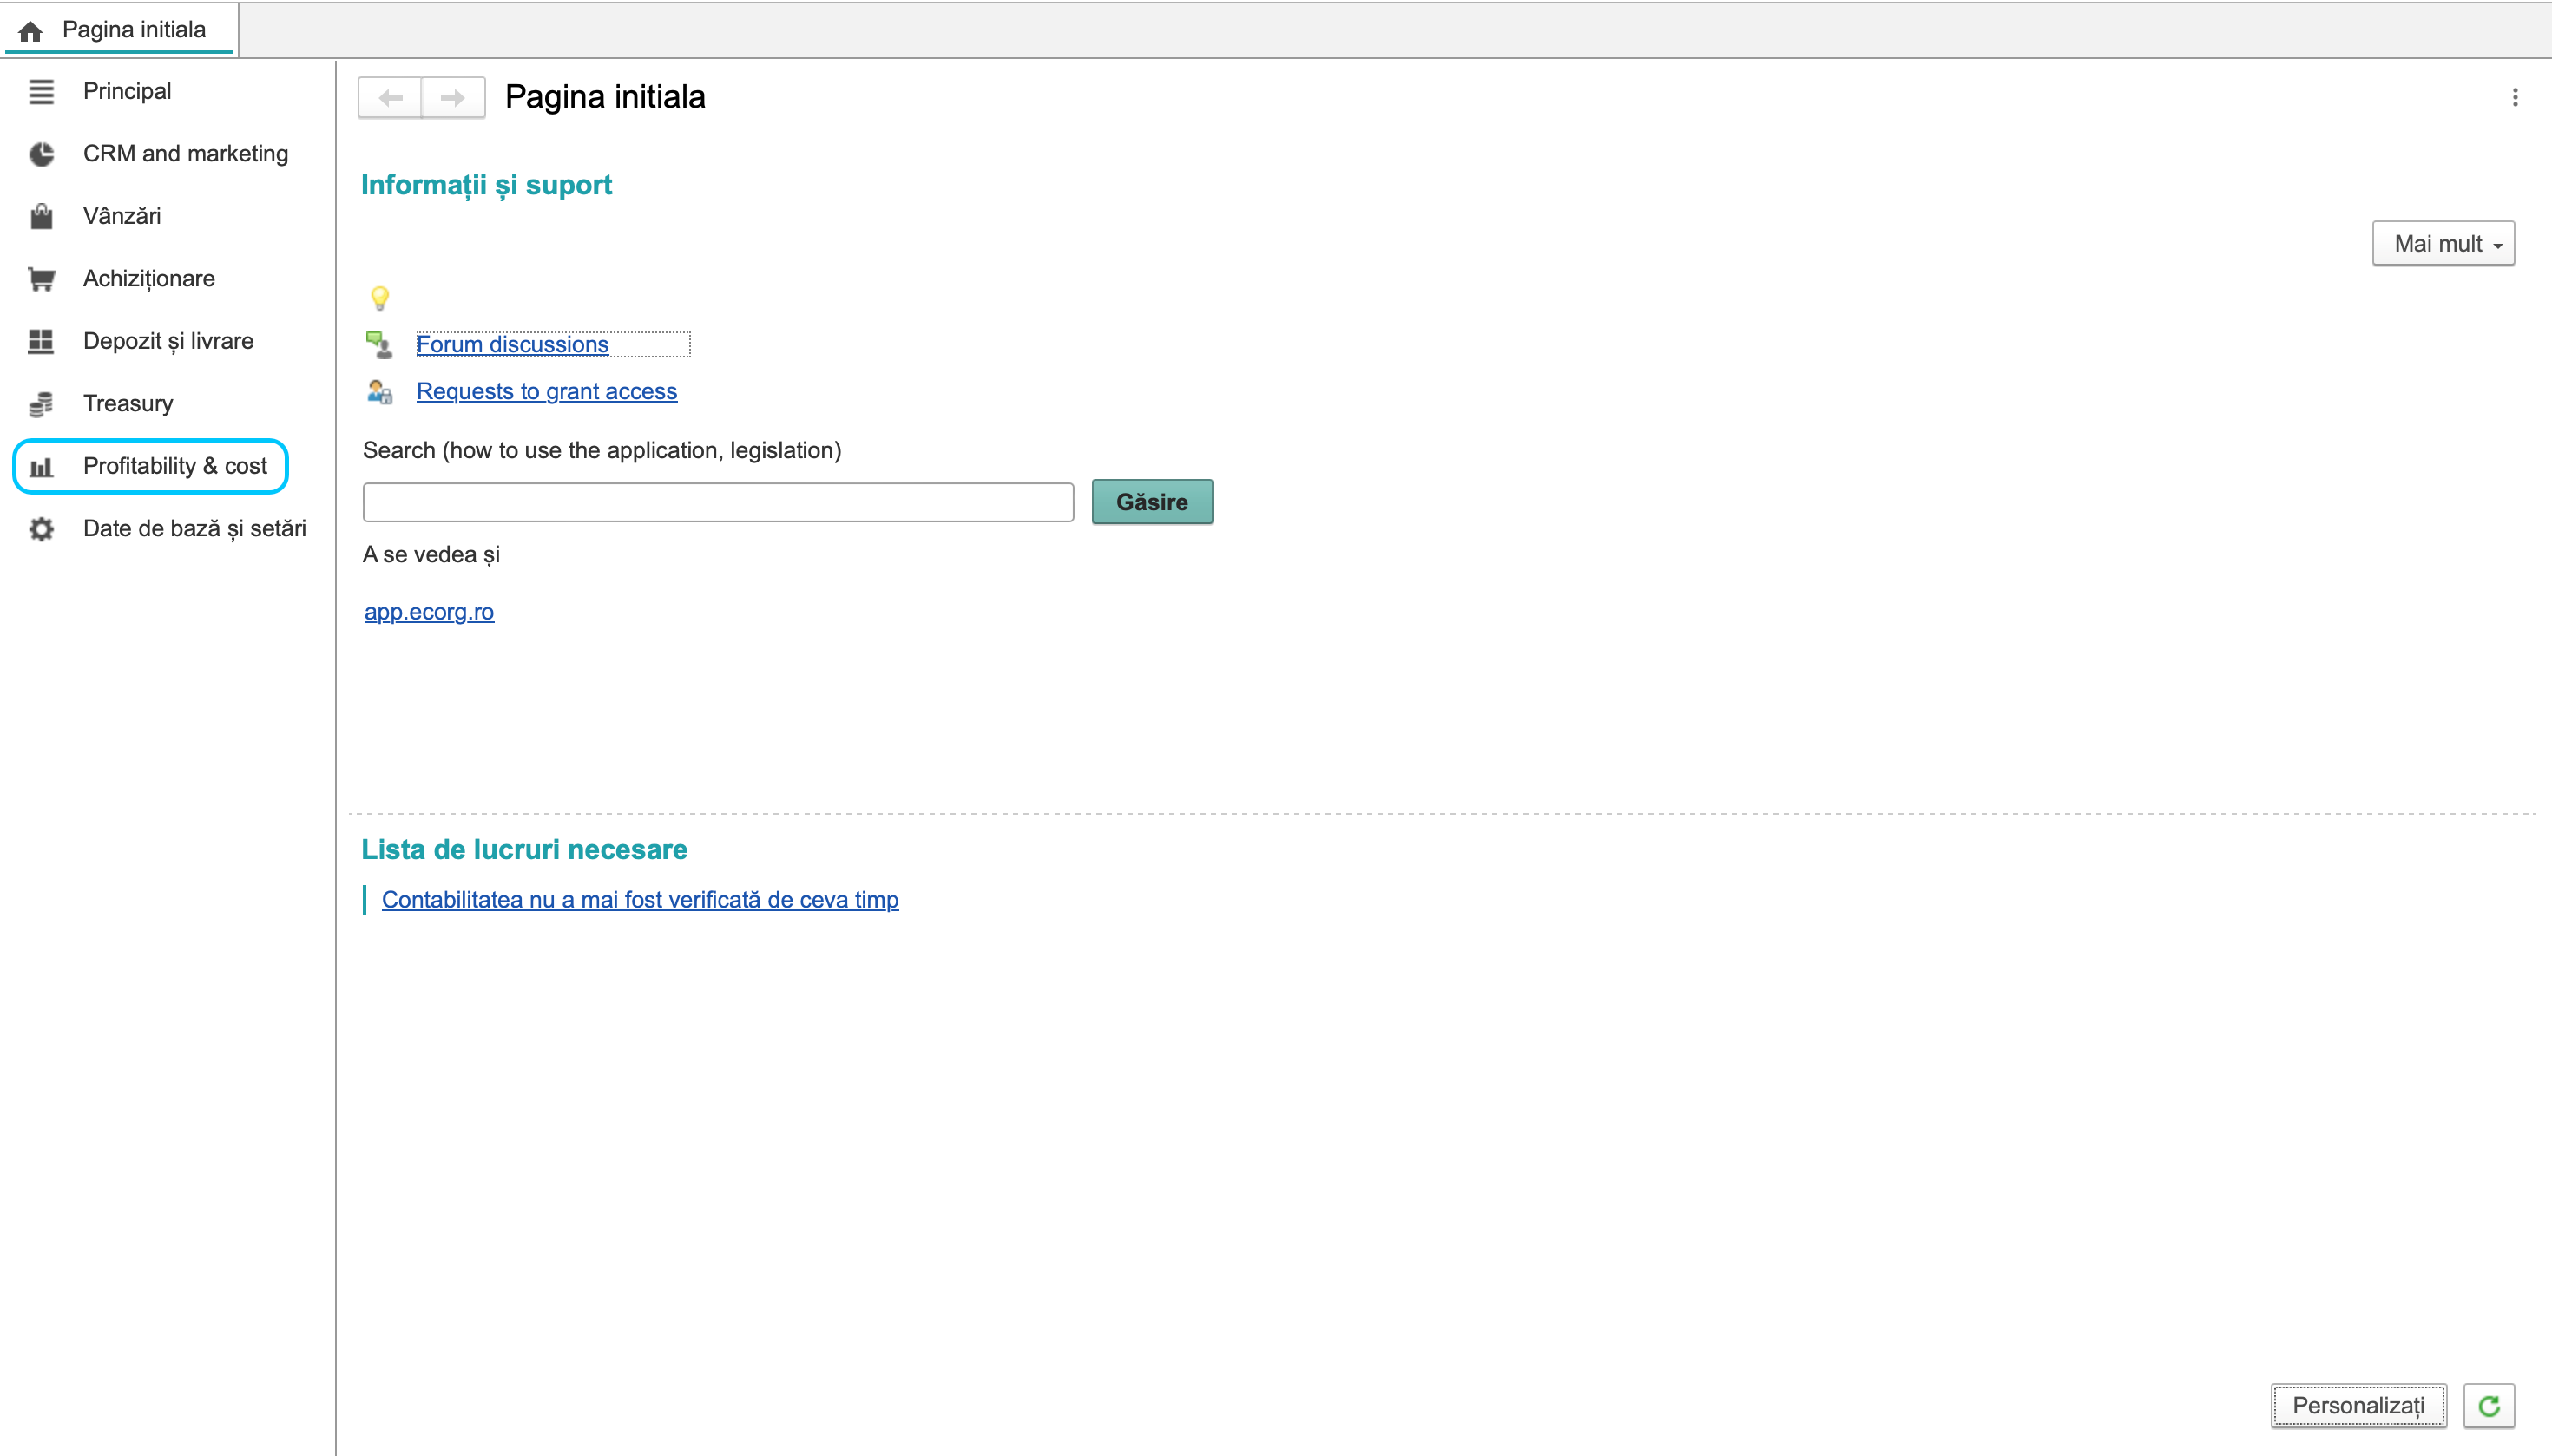Click the Găsire search button
Screen dimensions: 2552x1456
pos(1153,502)
